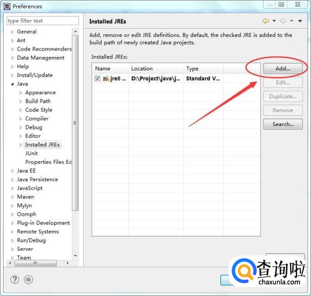Select Mylyn in the tree
The height and width of the screenshot is (296, 311).
click(24, 205)
